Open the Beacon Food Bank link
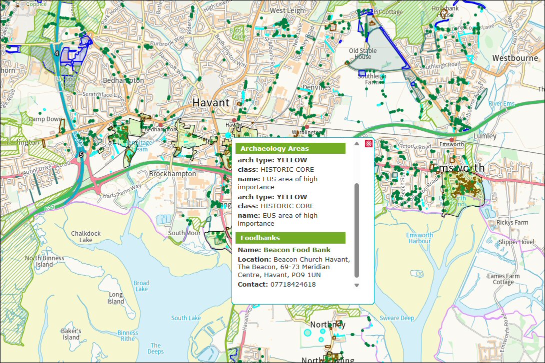The height and width of the screenshot is (363, 545). click(296, 250)
